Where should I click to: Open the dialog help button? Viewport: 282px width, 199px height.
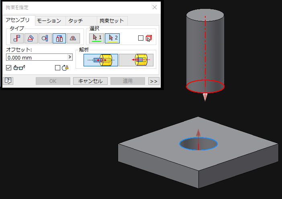pos(8,81)
